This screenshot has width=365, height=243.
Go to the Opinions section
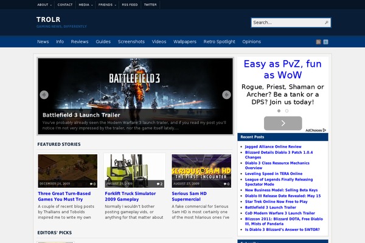[x=251, y=42]
